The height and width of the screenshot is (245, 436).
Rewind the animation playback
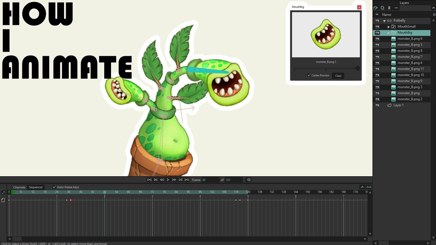[x=162, y=180]
